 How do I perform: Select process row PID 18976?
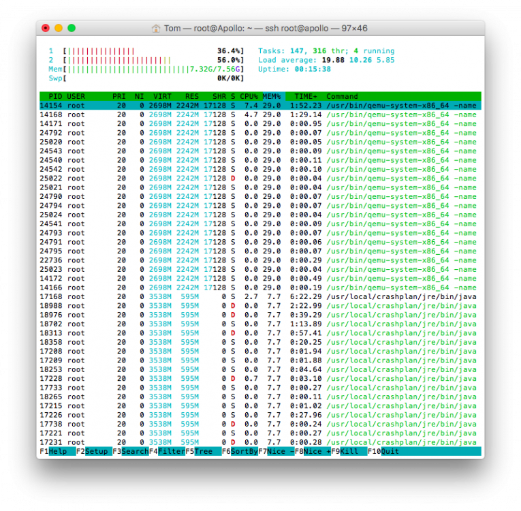(260, 315)
